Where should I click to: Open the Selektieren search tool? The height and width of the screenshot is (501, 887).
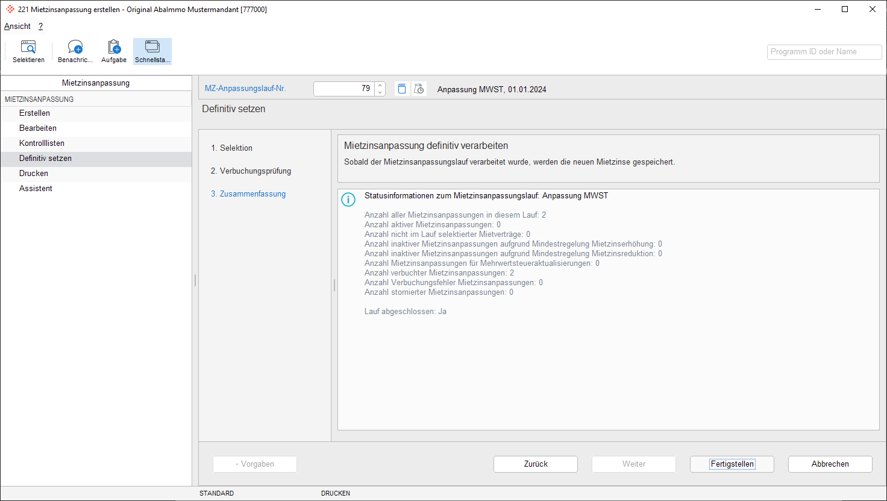[28, 51]
